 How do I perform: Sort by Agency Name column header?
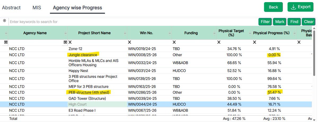35,33
